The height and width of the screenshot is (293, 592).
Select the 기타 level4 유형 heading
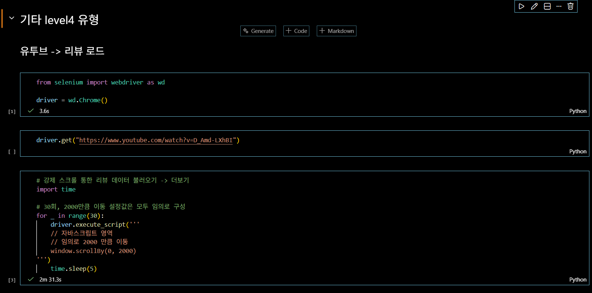tap(59, 20)
